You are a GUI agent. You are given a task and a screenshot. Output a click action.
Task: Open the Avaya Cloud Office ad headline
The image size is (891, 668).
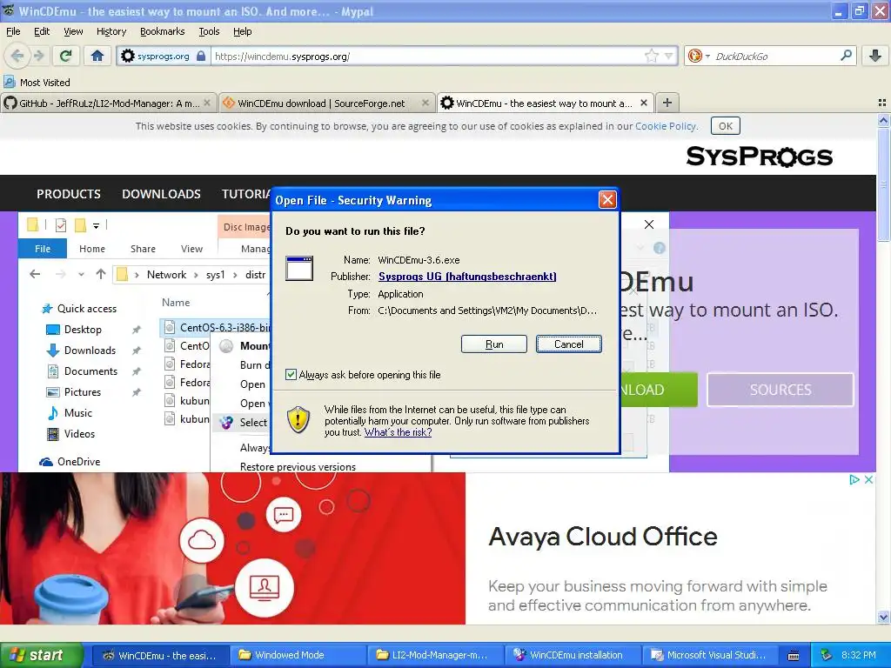[x=603, y=536]
